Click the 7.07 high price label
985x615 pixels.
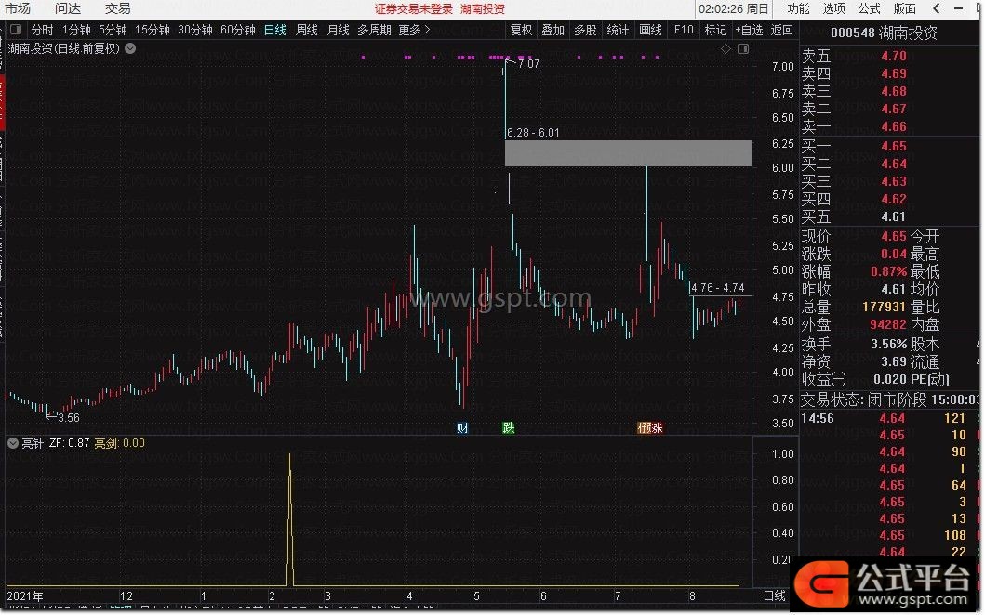[529, 63]
